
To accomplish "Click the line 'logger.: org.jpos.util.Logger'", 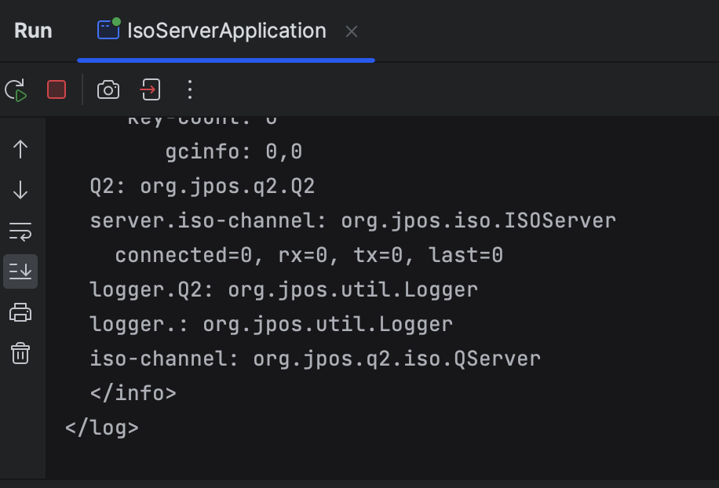I will click(x=272, y=324).
